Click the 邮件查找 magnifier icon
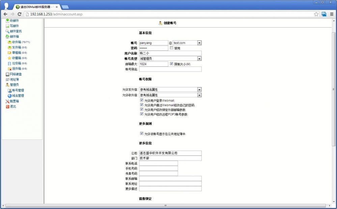Image resolution: width=337 pixels, height=209 pixels. click(x=7, y=31)
